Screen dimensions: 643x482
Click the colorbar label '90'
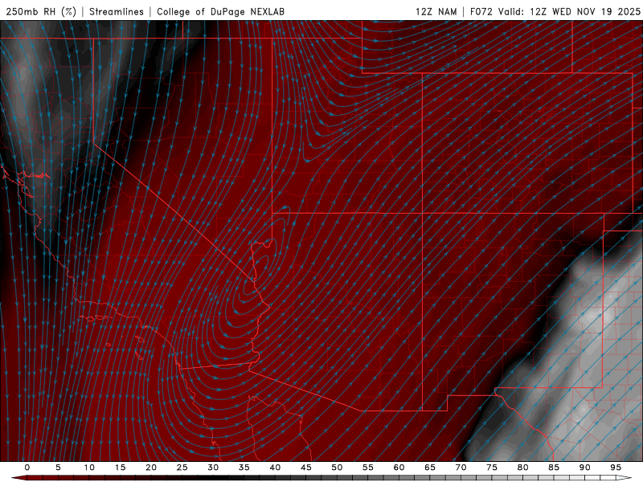(x=584, y=468)
